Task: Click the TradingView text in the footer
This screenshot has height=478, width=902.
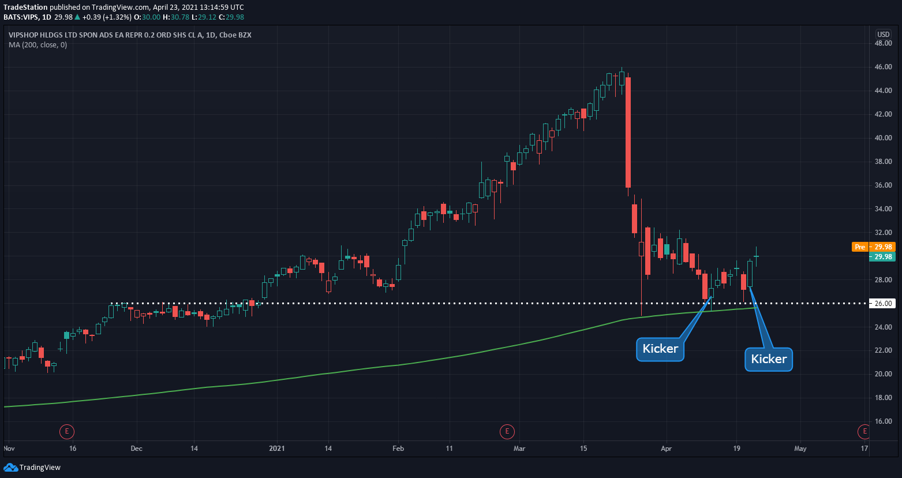Action: pos(40,468)
